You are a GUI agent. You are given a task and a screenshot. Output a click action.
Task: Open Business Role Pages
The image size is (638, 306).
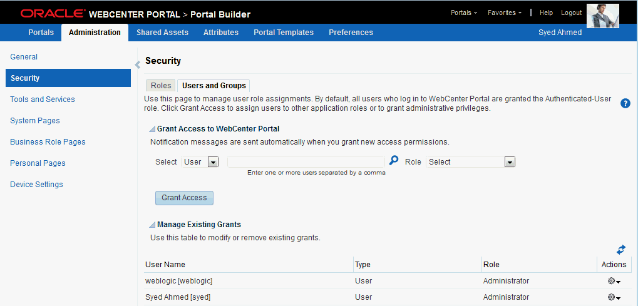coord(48,141)
